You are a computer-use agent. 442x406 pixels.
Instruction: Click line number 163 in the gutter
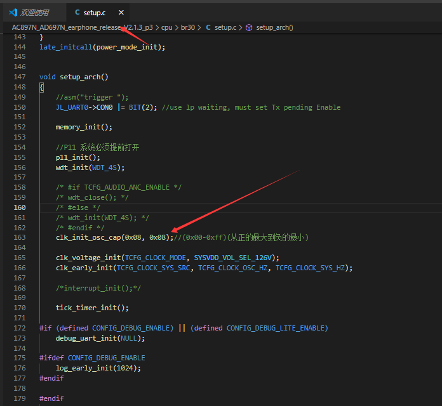click(20, 237)
